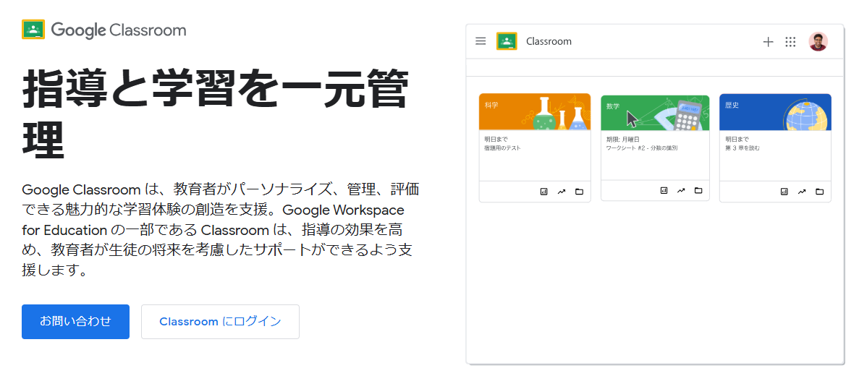This screenshot has width=859, height=376.
Task: Click 明日まで text on 歴史 card
Action: tap(737, 140)
